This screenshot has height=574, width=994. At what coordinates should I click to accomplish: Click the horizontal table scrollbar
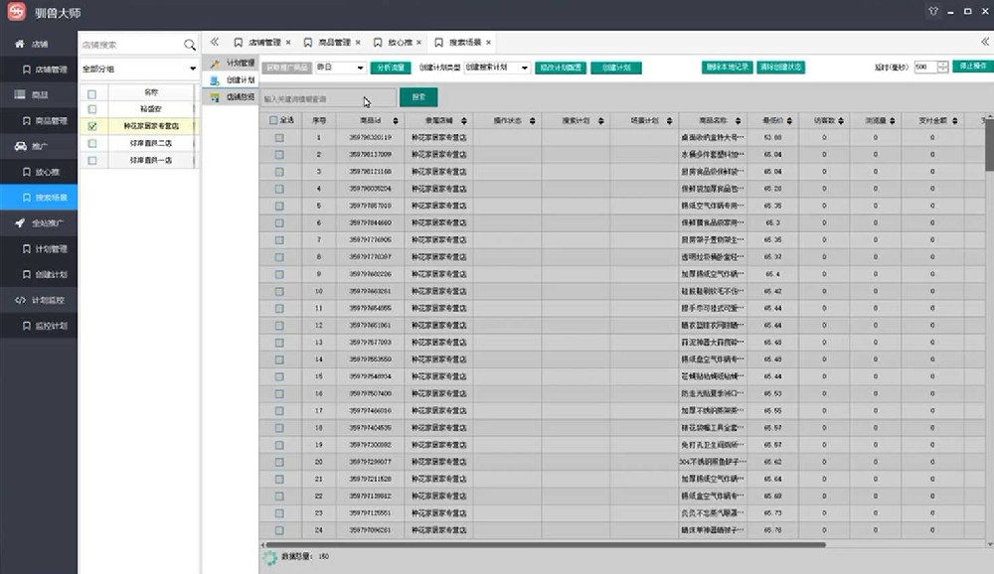(545, 544)
